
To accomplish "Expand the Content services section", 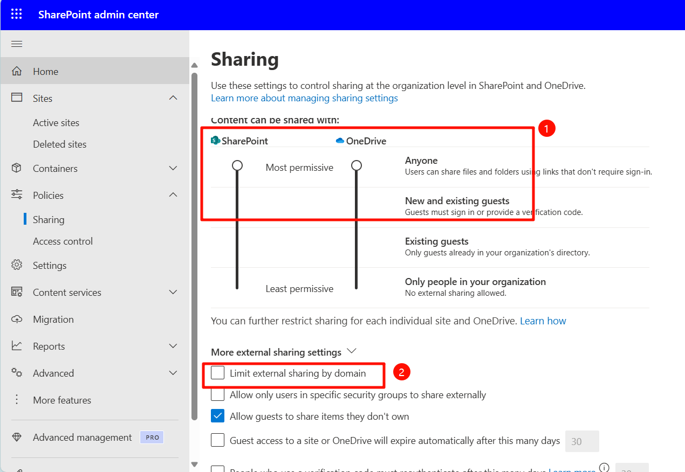I will 173,292.
